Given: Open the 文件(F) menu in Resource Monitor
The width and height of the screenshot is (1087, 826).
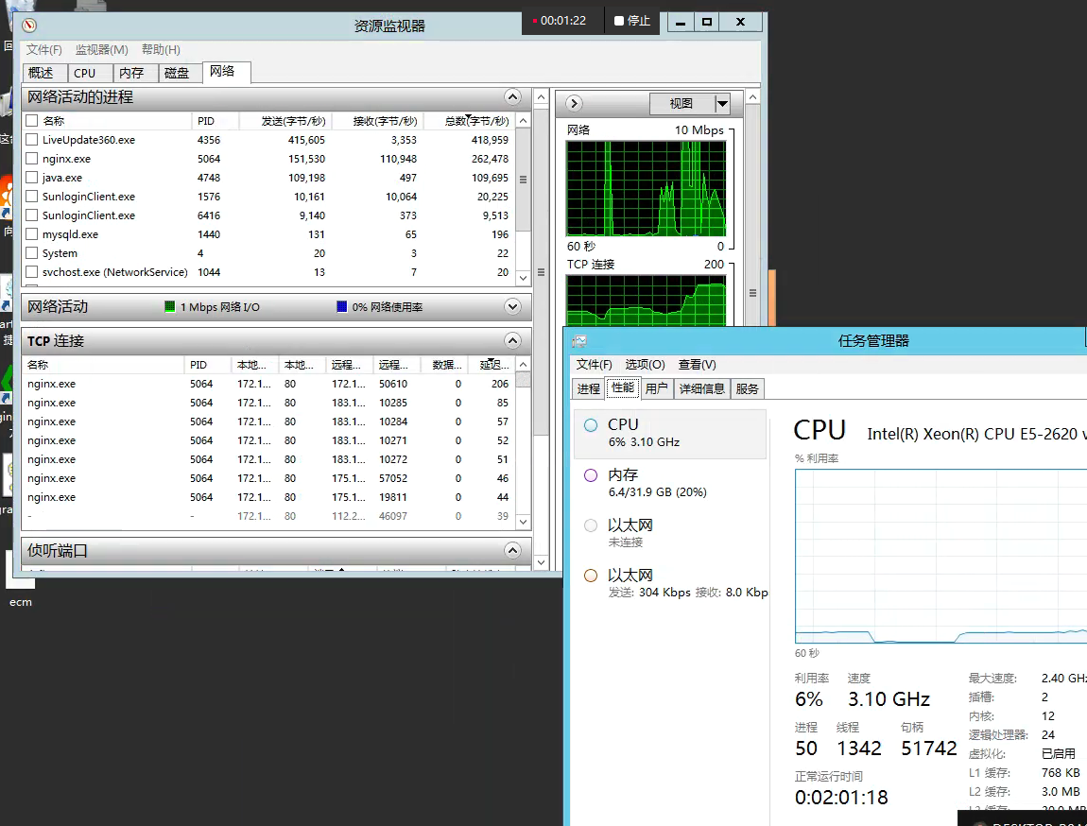Looking at the screenshot, I should (x=43, y=50).
